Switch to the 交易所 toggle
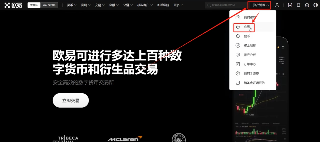320x142 pixels. tap(34, 5)
